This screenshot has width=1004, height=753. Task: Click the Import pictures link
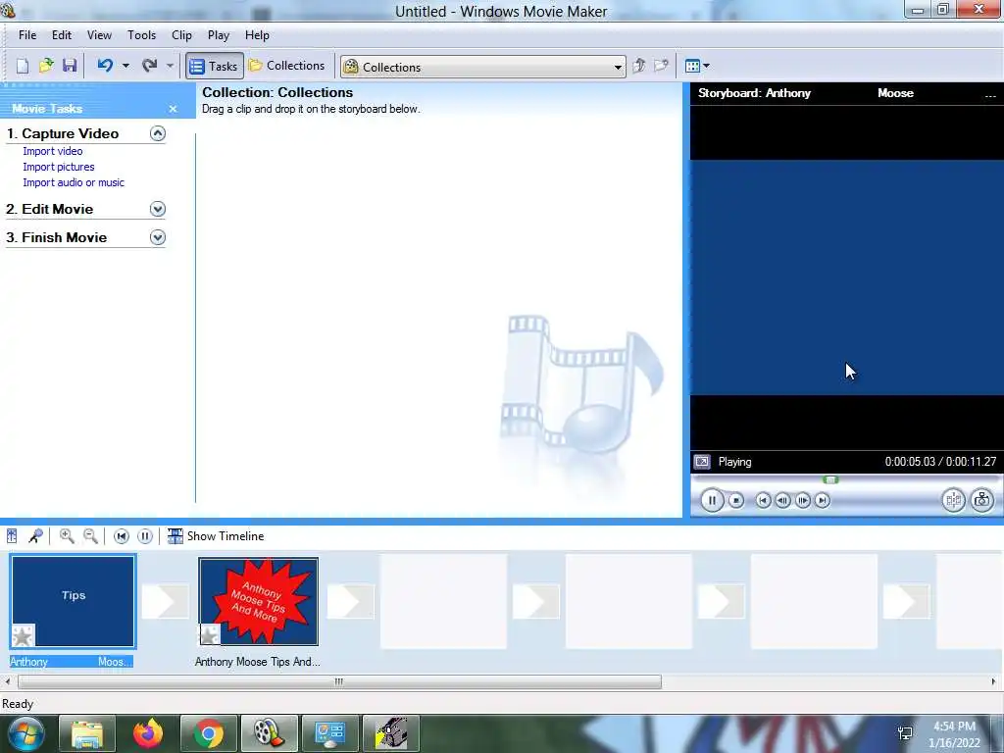58,167
